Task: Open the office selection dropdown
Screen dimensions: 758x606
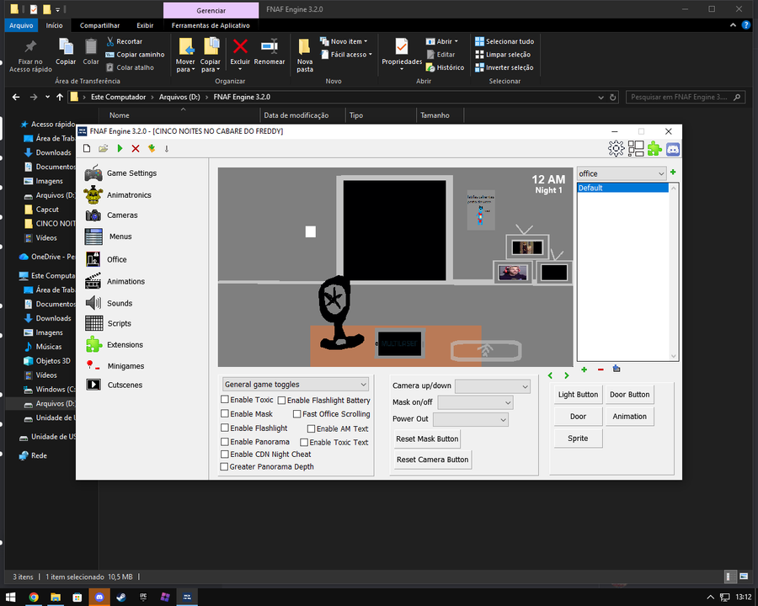Action: coord(622,173)
